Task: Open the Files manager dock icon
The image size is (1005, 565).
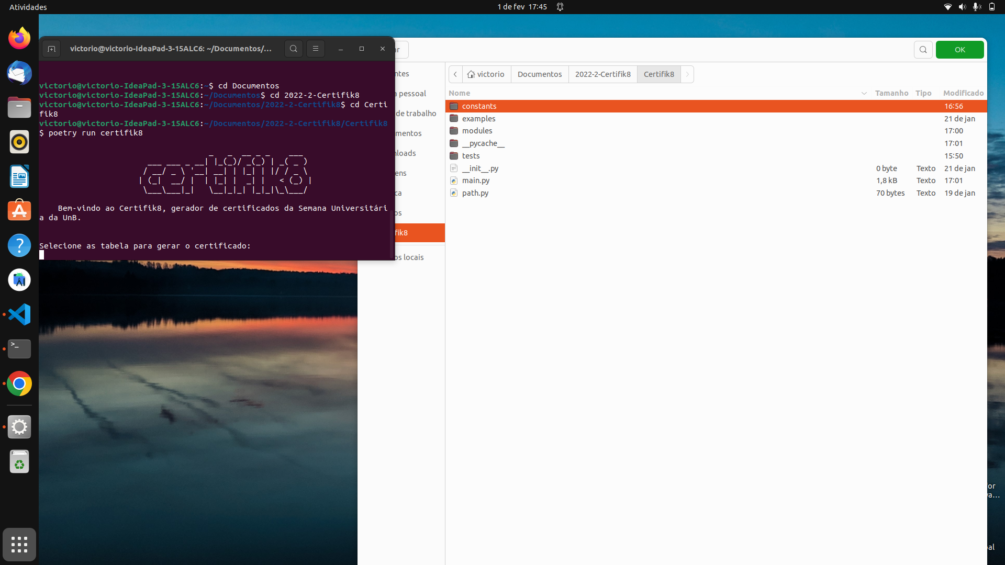Action: pyautogui.click(x=19, y=107)
